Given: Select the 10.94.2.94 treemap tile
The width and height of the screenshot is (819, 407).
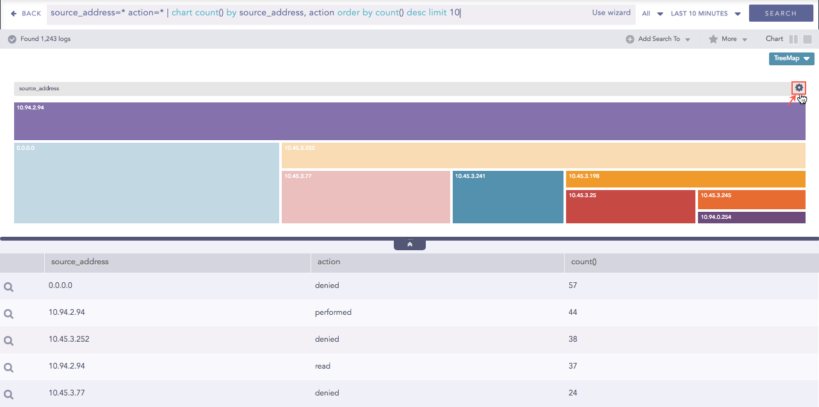Looking at the screenshot, I should tap(409, 121).
